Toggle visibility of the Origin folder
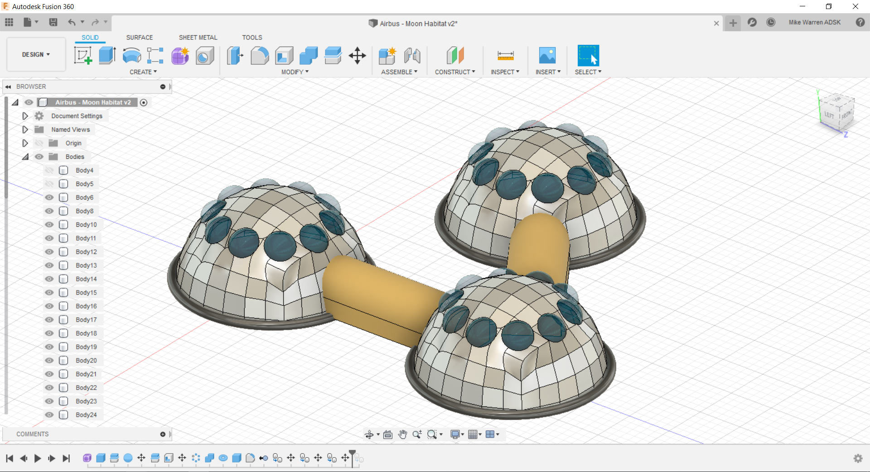 39,143
